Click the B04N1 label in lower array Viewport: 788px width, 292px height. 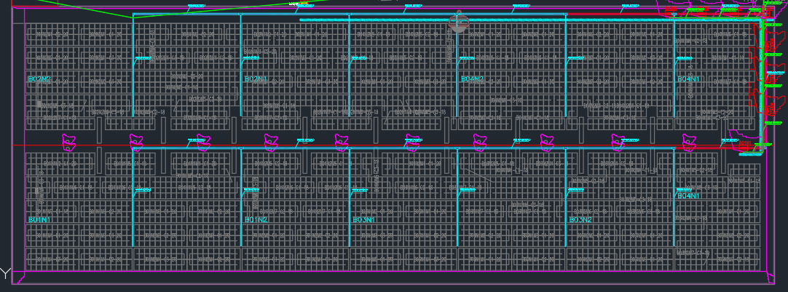[x=689, y=196]
